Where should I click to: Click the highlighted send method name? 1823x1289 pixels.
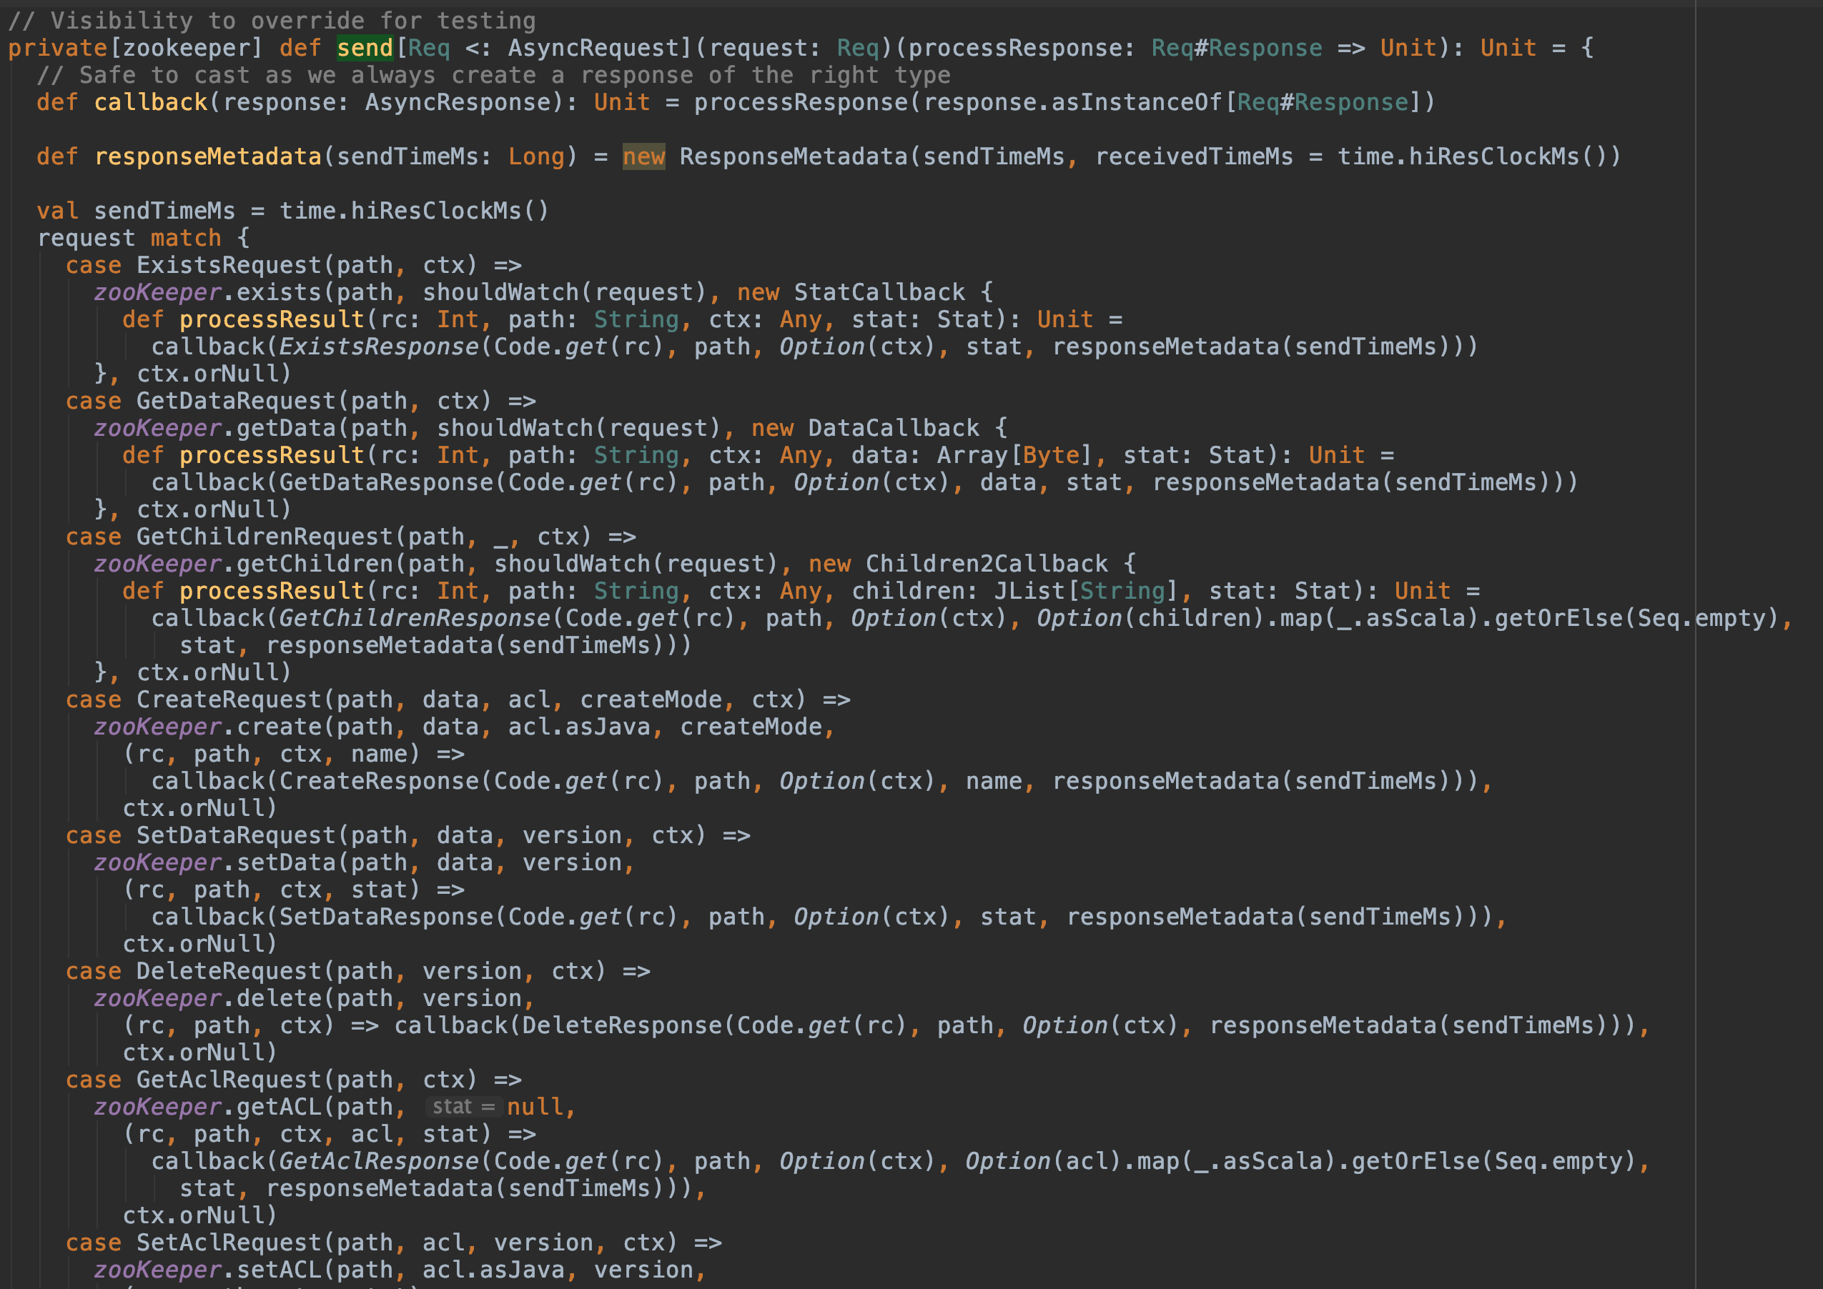click(x=365, y=49)
